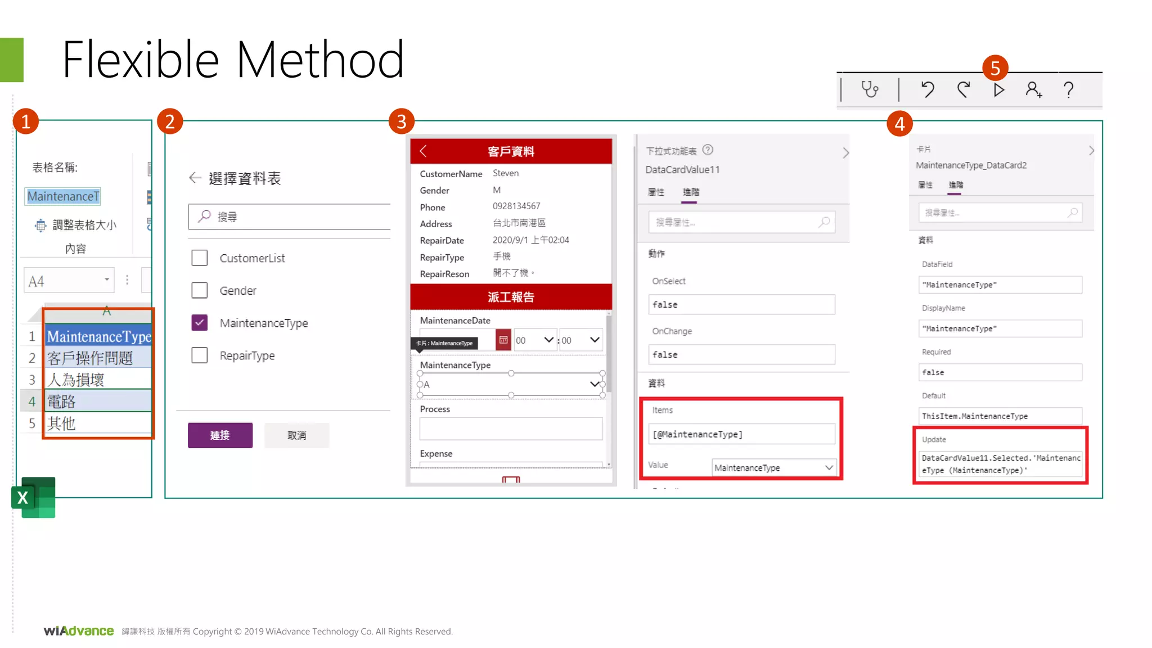
Task: Click the Excel application icon
Action: (33, 497)
